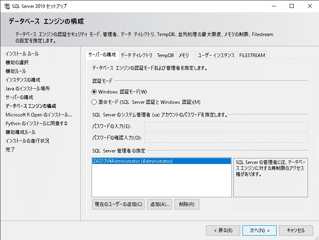
Task: Click サーバーの構成 in left step list
Action: point(19,97)
